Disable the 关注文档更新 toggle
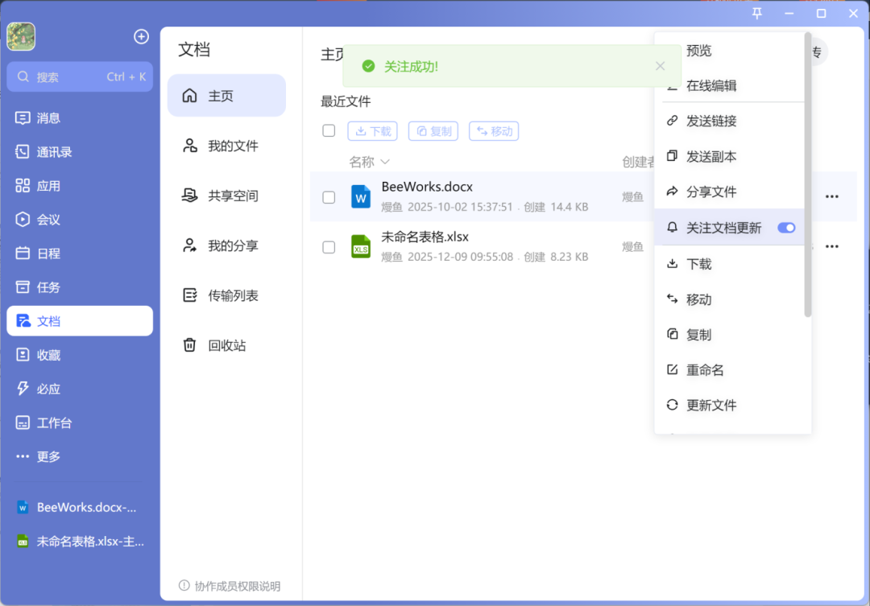870x606 pixels. (x=785, y=228)
